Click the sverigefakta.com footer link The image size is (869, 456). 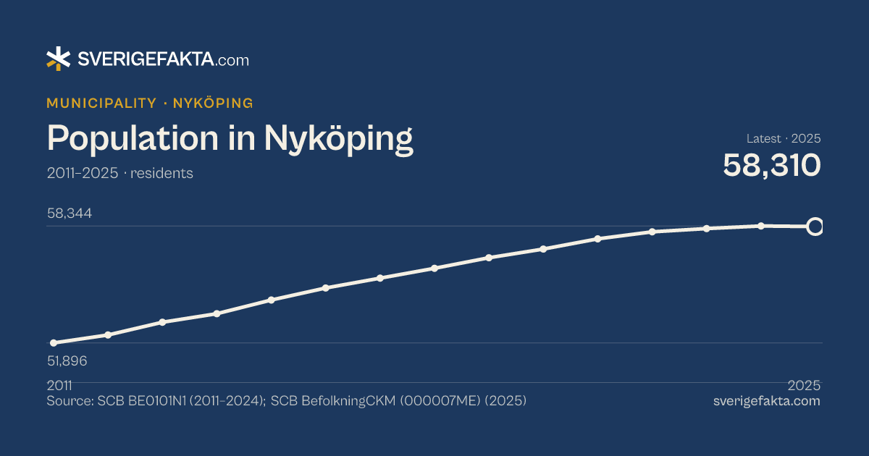pyautogui.click(x=767, y=401)
